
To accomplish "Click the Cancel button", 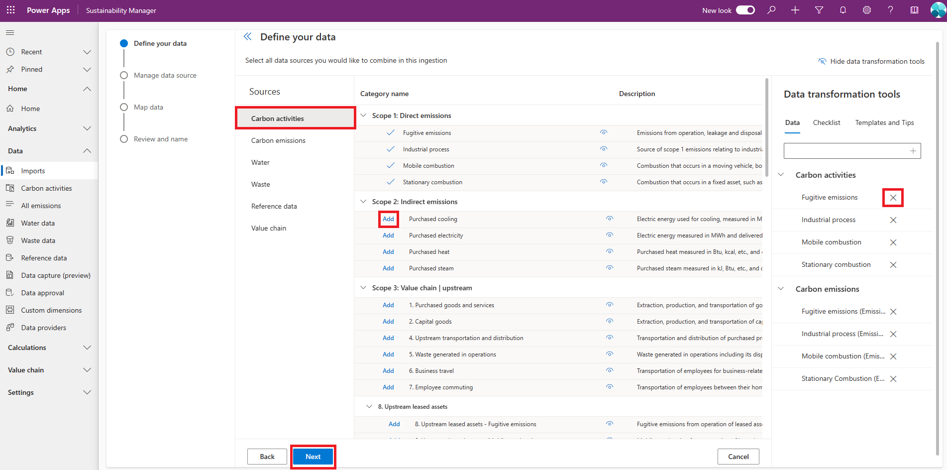I will click(x=738, y=457).
